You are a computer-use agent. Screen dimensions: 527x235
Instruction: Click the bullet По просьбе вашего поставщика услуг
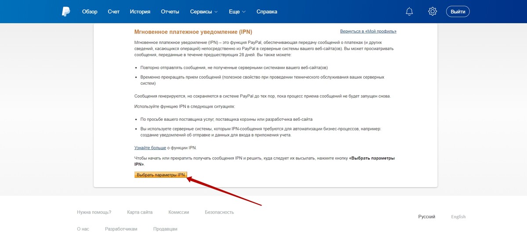click(227, 119)
